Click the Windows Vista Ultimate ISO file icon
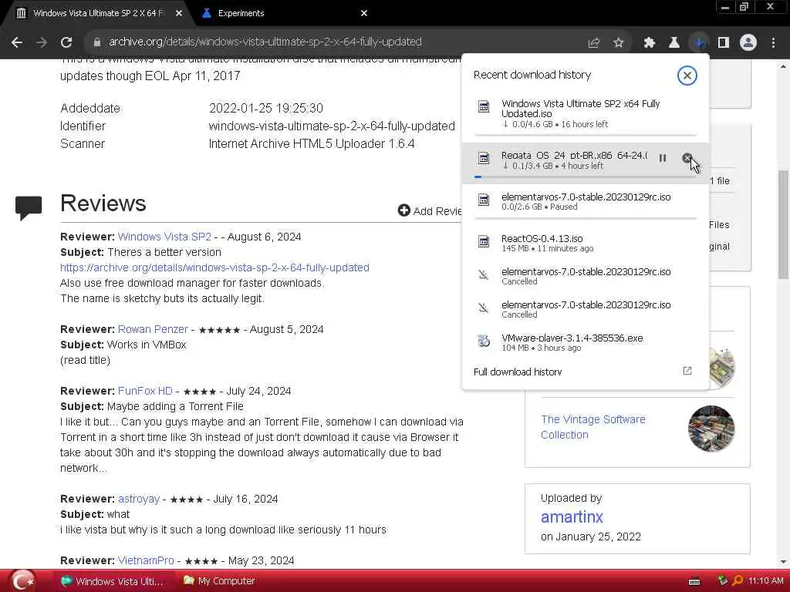The height and width of the screenshot is (592, 790). click(x=484, y=106)
